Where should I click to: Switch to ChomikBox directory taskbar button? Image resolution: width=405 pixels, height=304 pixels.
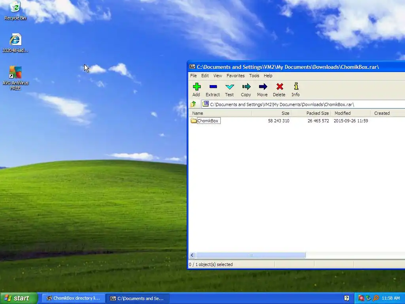[x=73, y=298]
